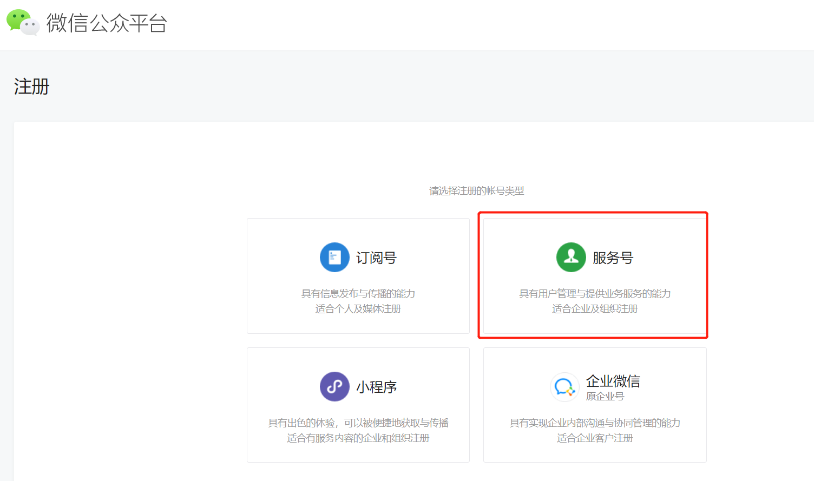Click the 请选择注册的帐号类型 prompt text

coord(476,191)
